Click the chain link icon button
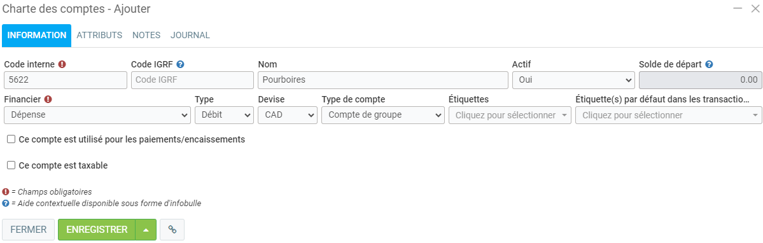 coord(172,230)
